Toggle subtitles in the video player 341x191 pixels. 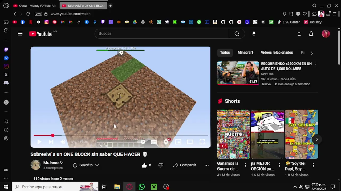tap(154, 142)
